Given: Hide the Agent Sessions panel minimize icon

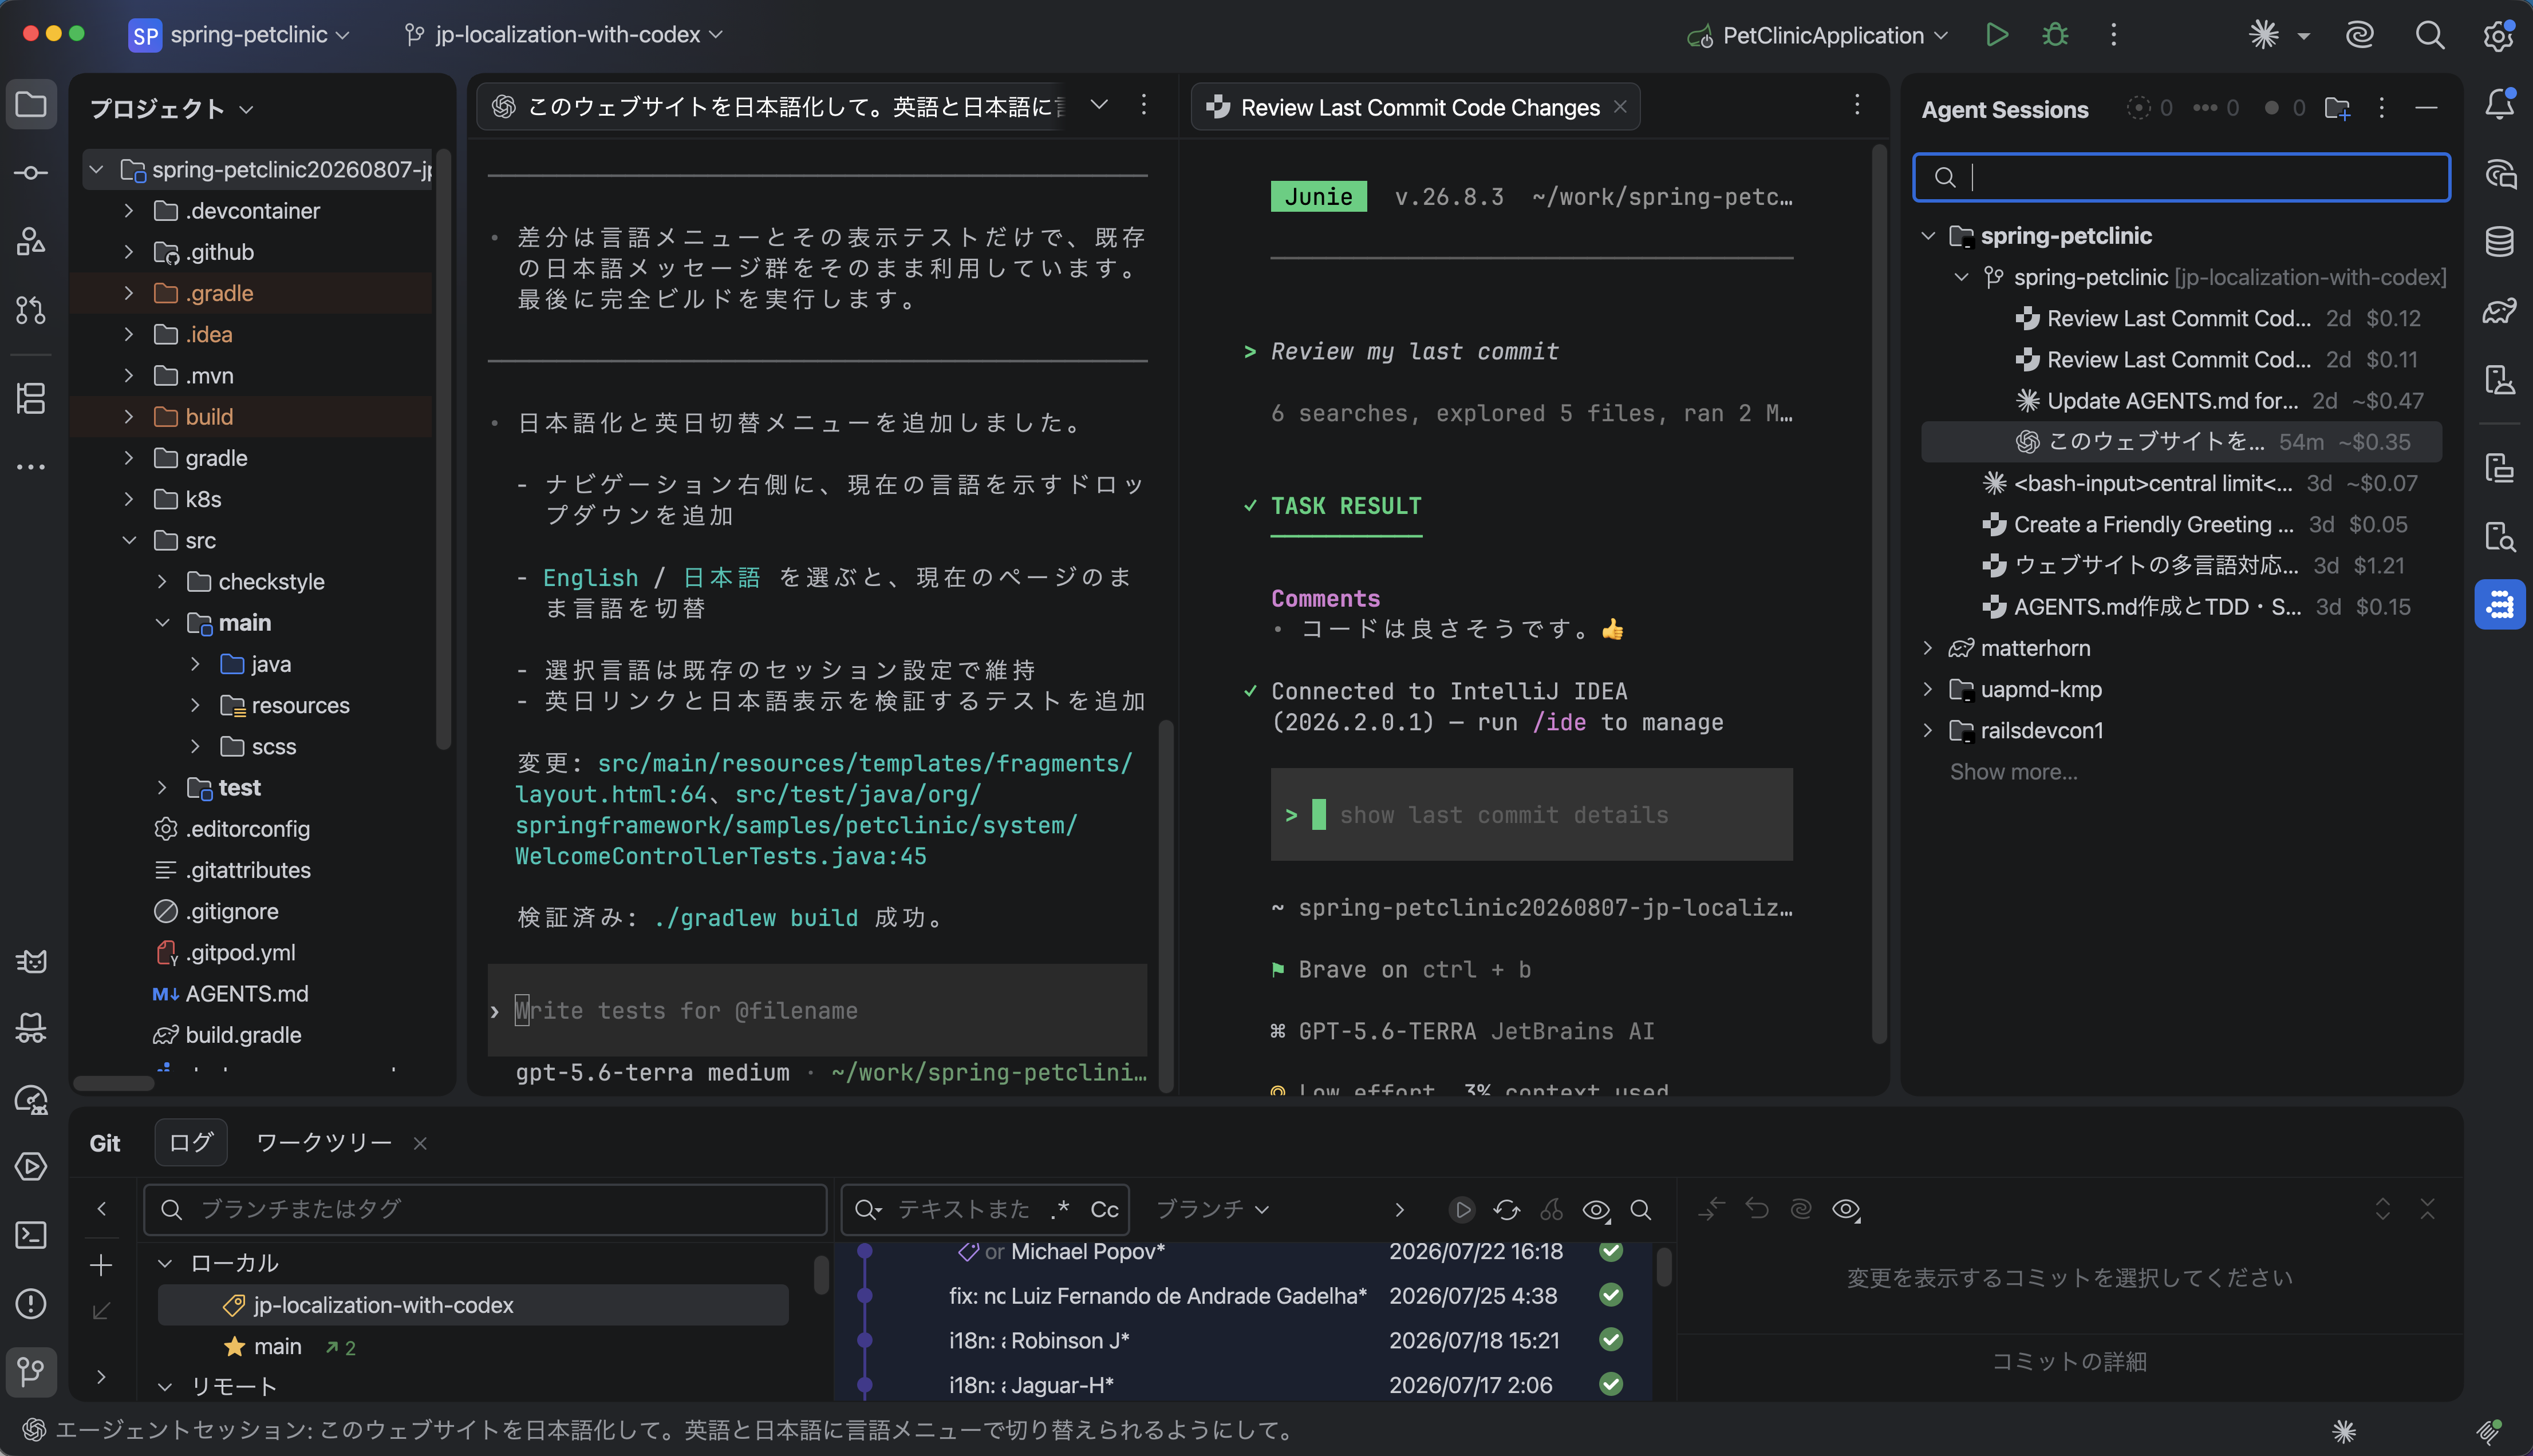Looking at the screenshot, I should (x=2426, y=108).
